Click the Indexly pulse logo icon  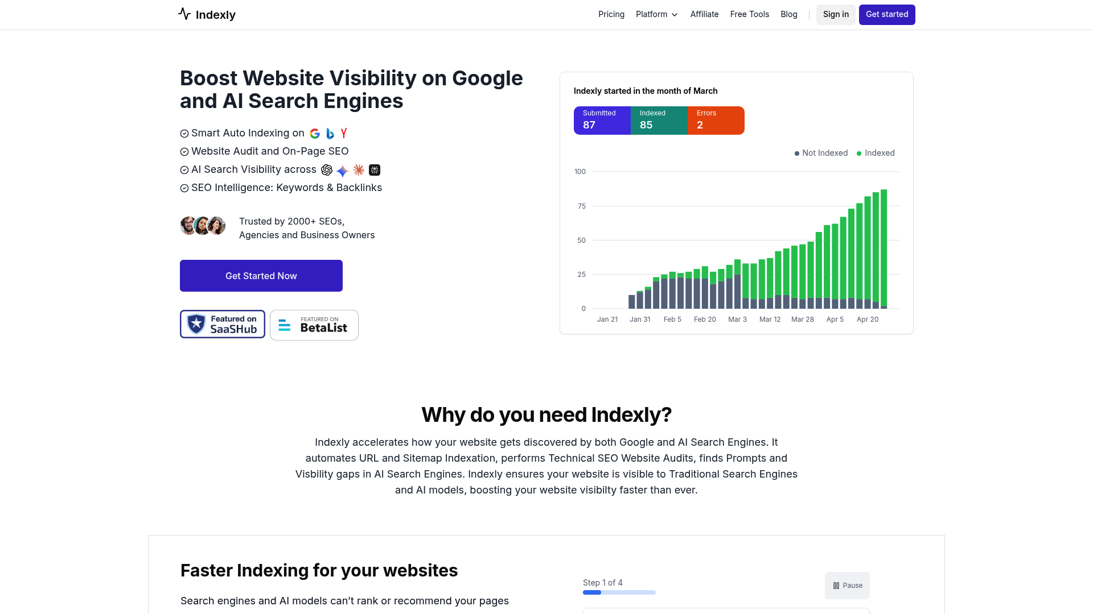(x=184, y=14)
